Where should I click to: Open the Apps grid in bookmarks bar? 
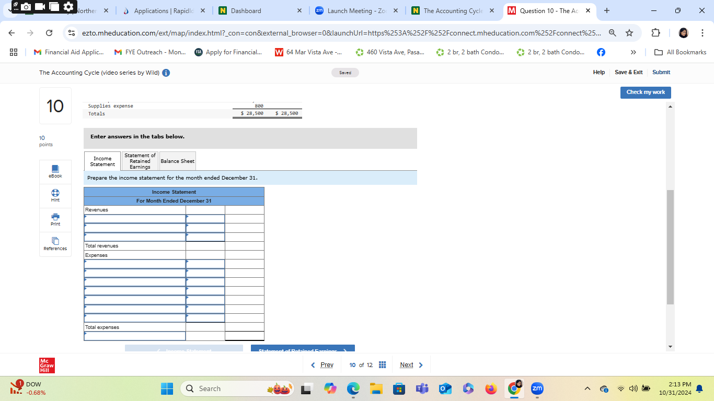[x=14, y=52]
